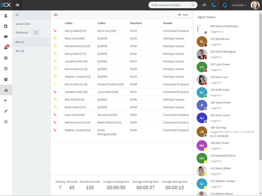Open the calendar sidebar icon
262x196 pixels.
click(6, 69)
